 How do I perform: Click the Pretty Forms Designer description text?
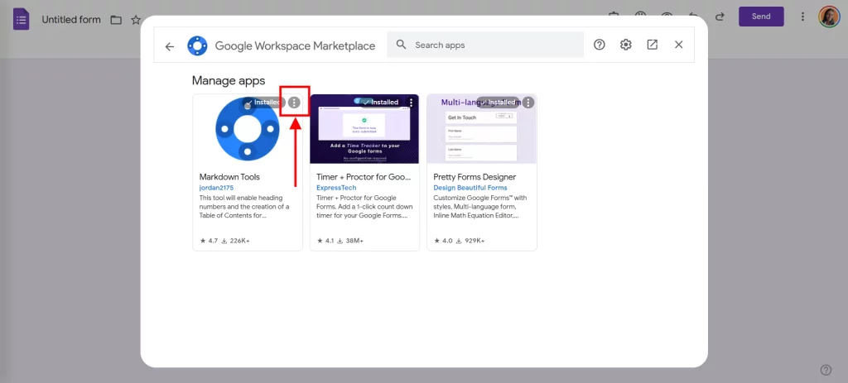(x=480, y=207)
